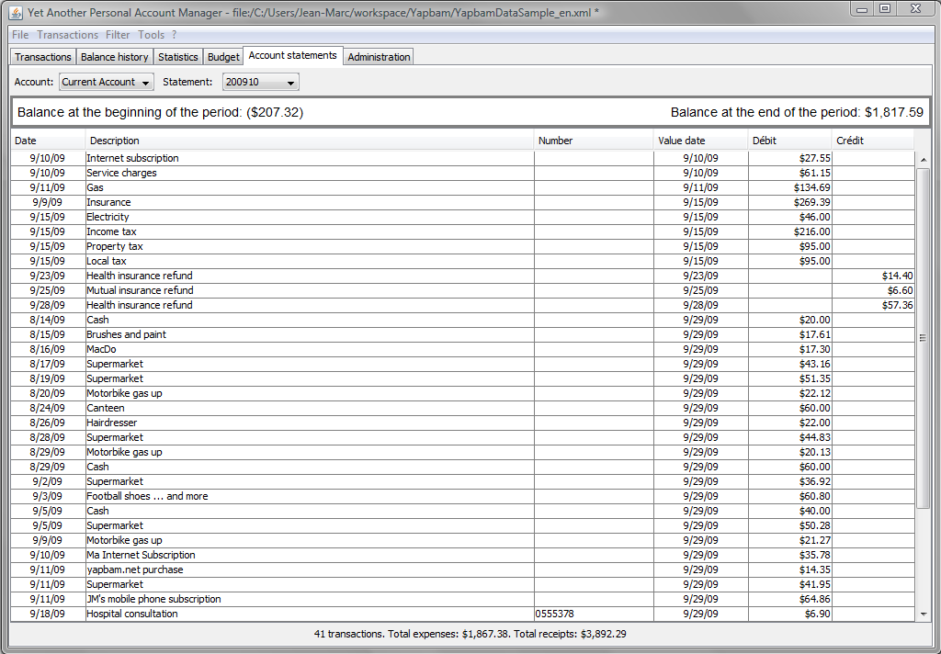Open the Tools menu

(x=152, y=35)
